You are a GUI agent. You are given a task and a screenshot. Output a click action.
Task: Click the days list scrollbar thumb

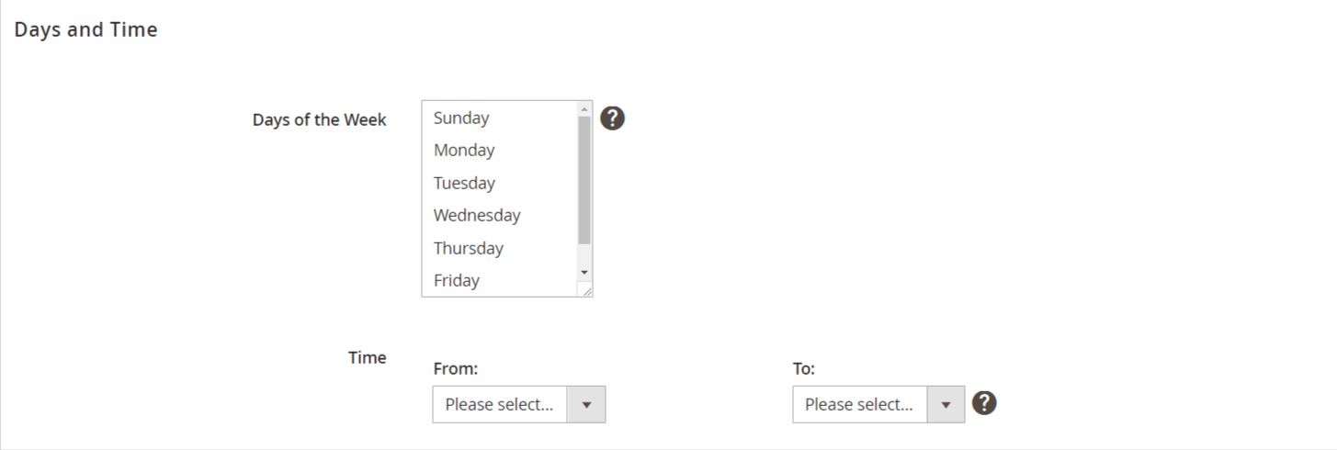pyautogui.click(x=584, y=180)
